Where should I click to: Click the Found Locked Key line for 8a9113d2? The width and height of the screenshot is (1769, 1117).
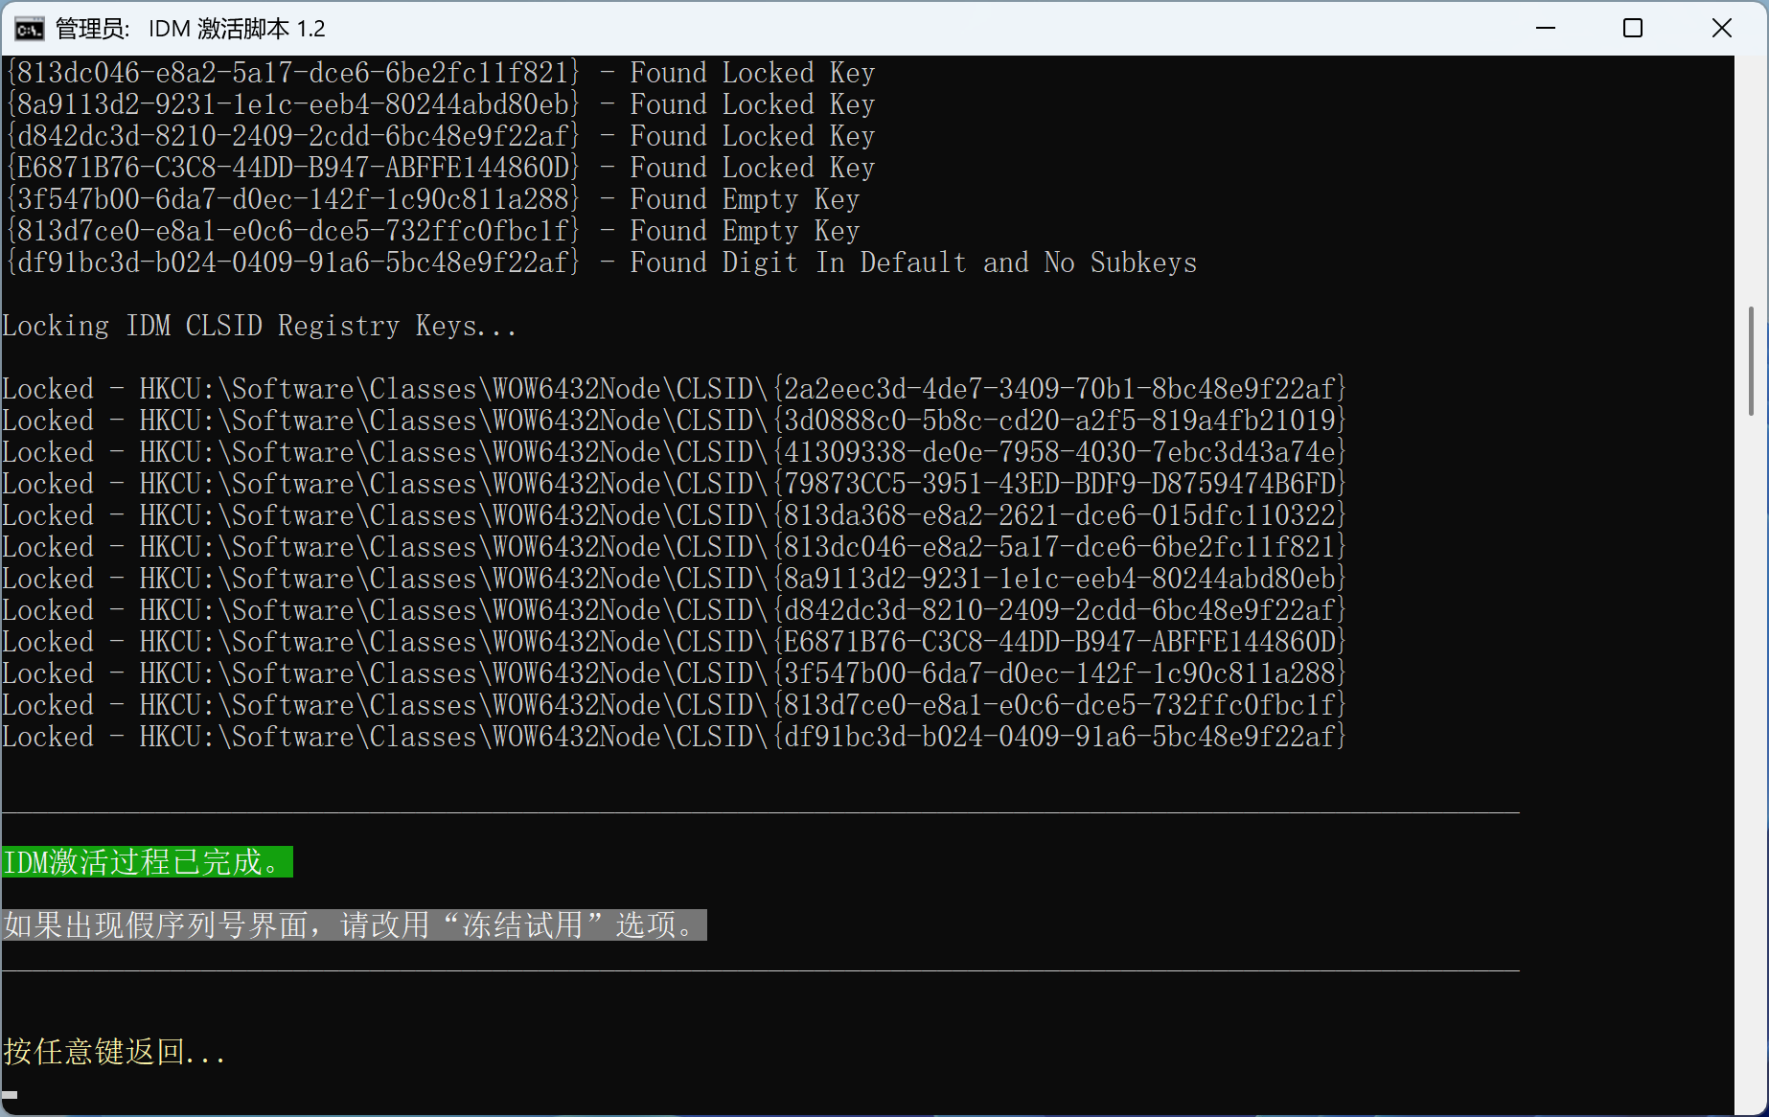(x=441, y=104)
